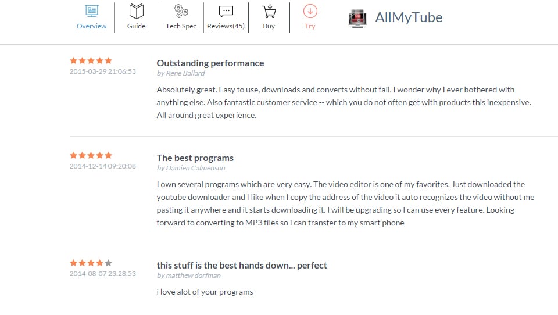
Task: Click the Try download arrow icon
Action: pyautogui.click(x=310, y=11)
